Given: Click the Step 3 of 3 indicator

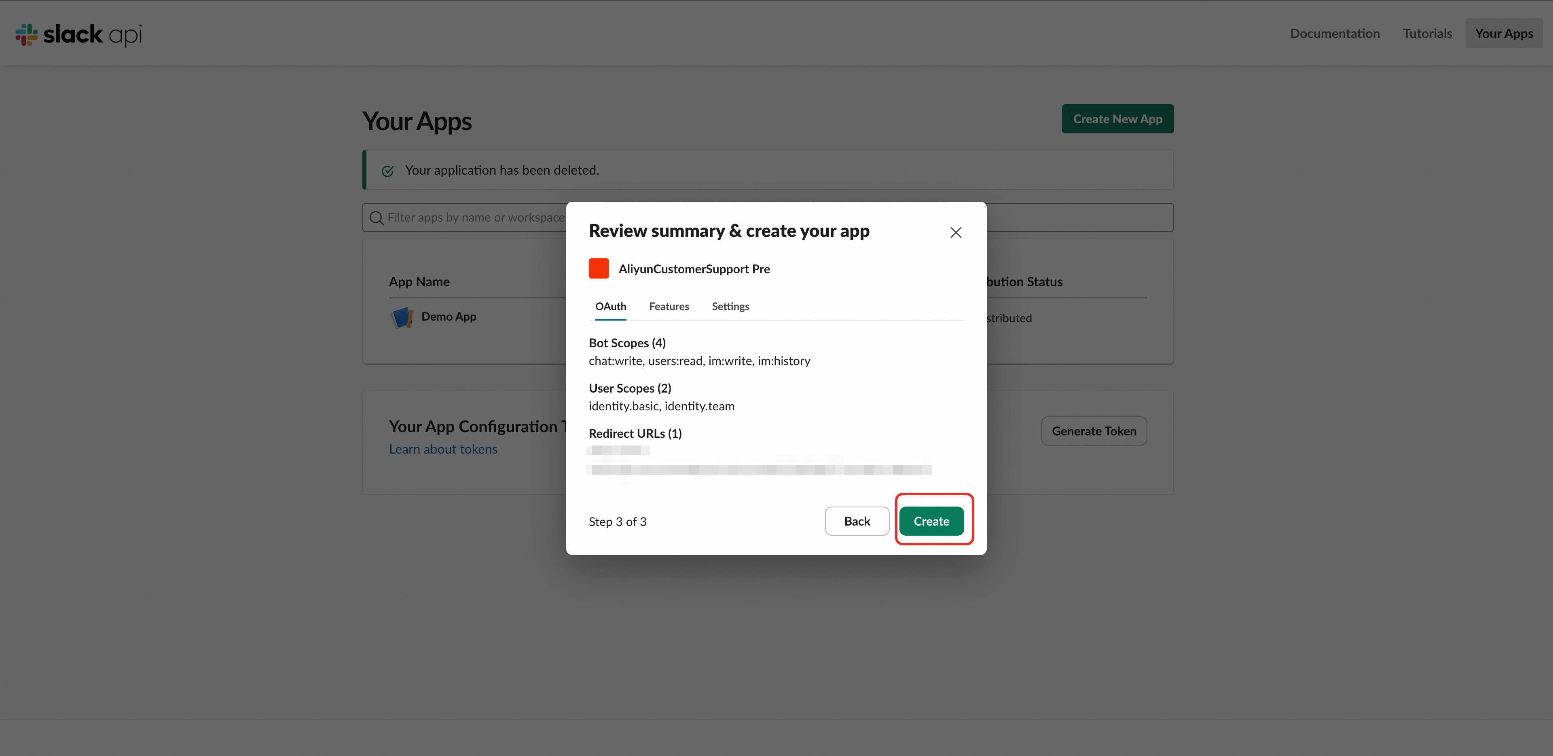Looking at the screenshot, I should point(617,522).
